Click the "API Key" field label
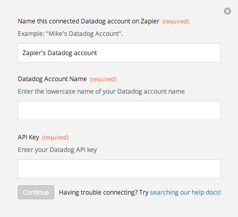The width and height of the screenshot is (238, 217). coord(29,137)
